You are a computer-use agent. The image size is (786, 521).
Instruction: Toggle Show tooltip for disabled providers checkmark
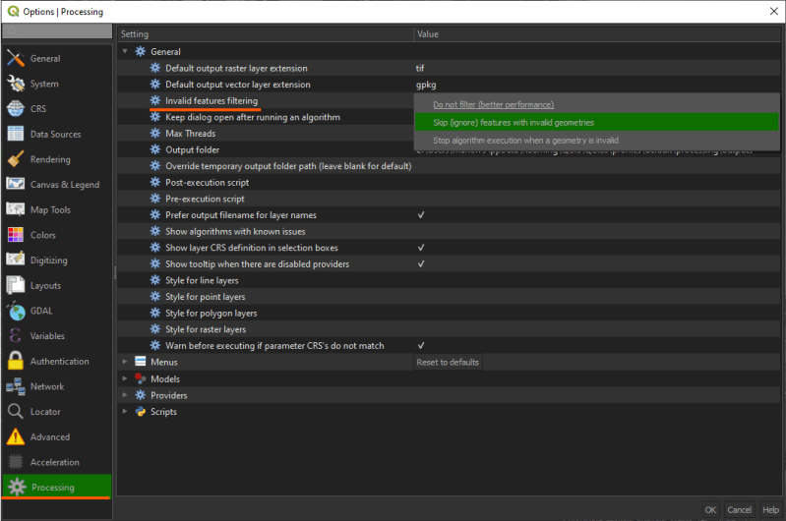[x=421, y=263]
